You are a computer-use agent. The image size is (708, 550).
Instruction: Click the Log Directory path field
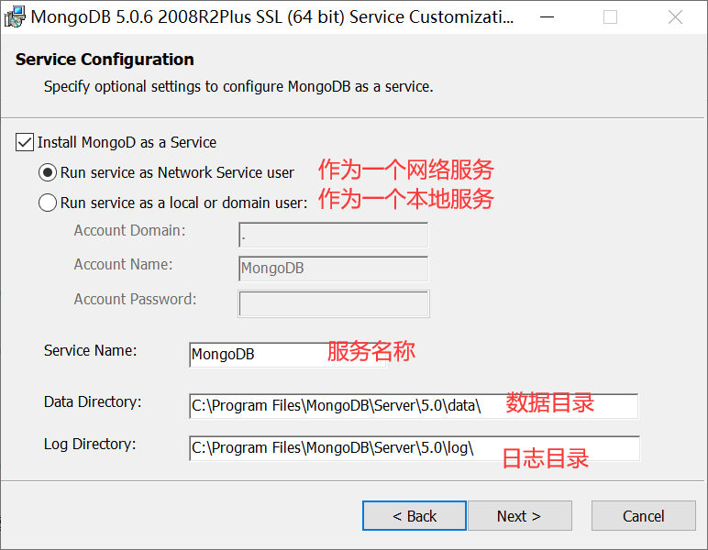415,448
